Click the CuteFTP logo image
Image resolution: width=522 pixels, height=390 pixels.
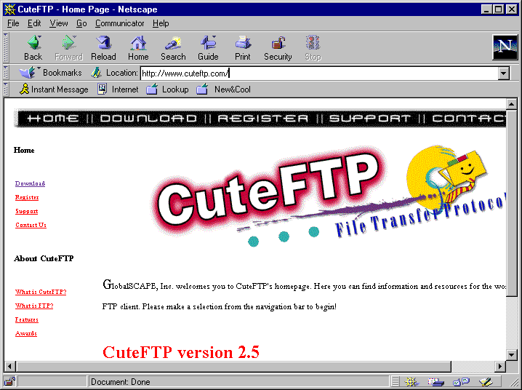tap(328, 196)
